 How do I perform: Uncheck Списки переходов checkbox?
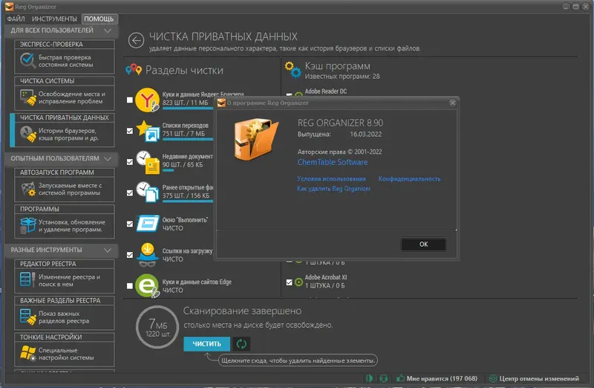click(x=129, y=131)
